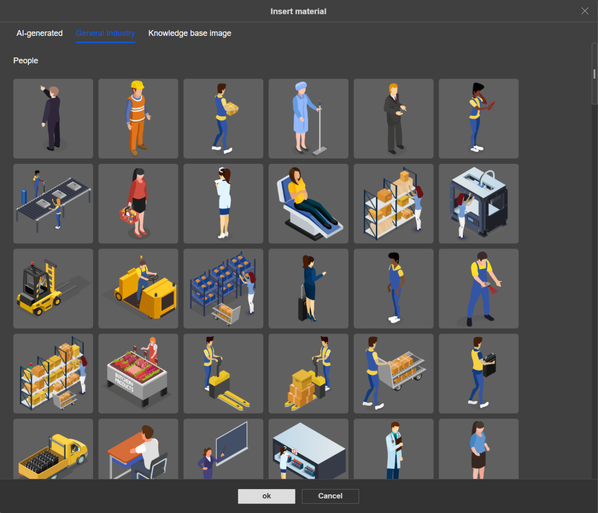Pick the yellow truck with cargo image
This screenshot has width=598, height=513.
point(53,449)
